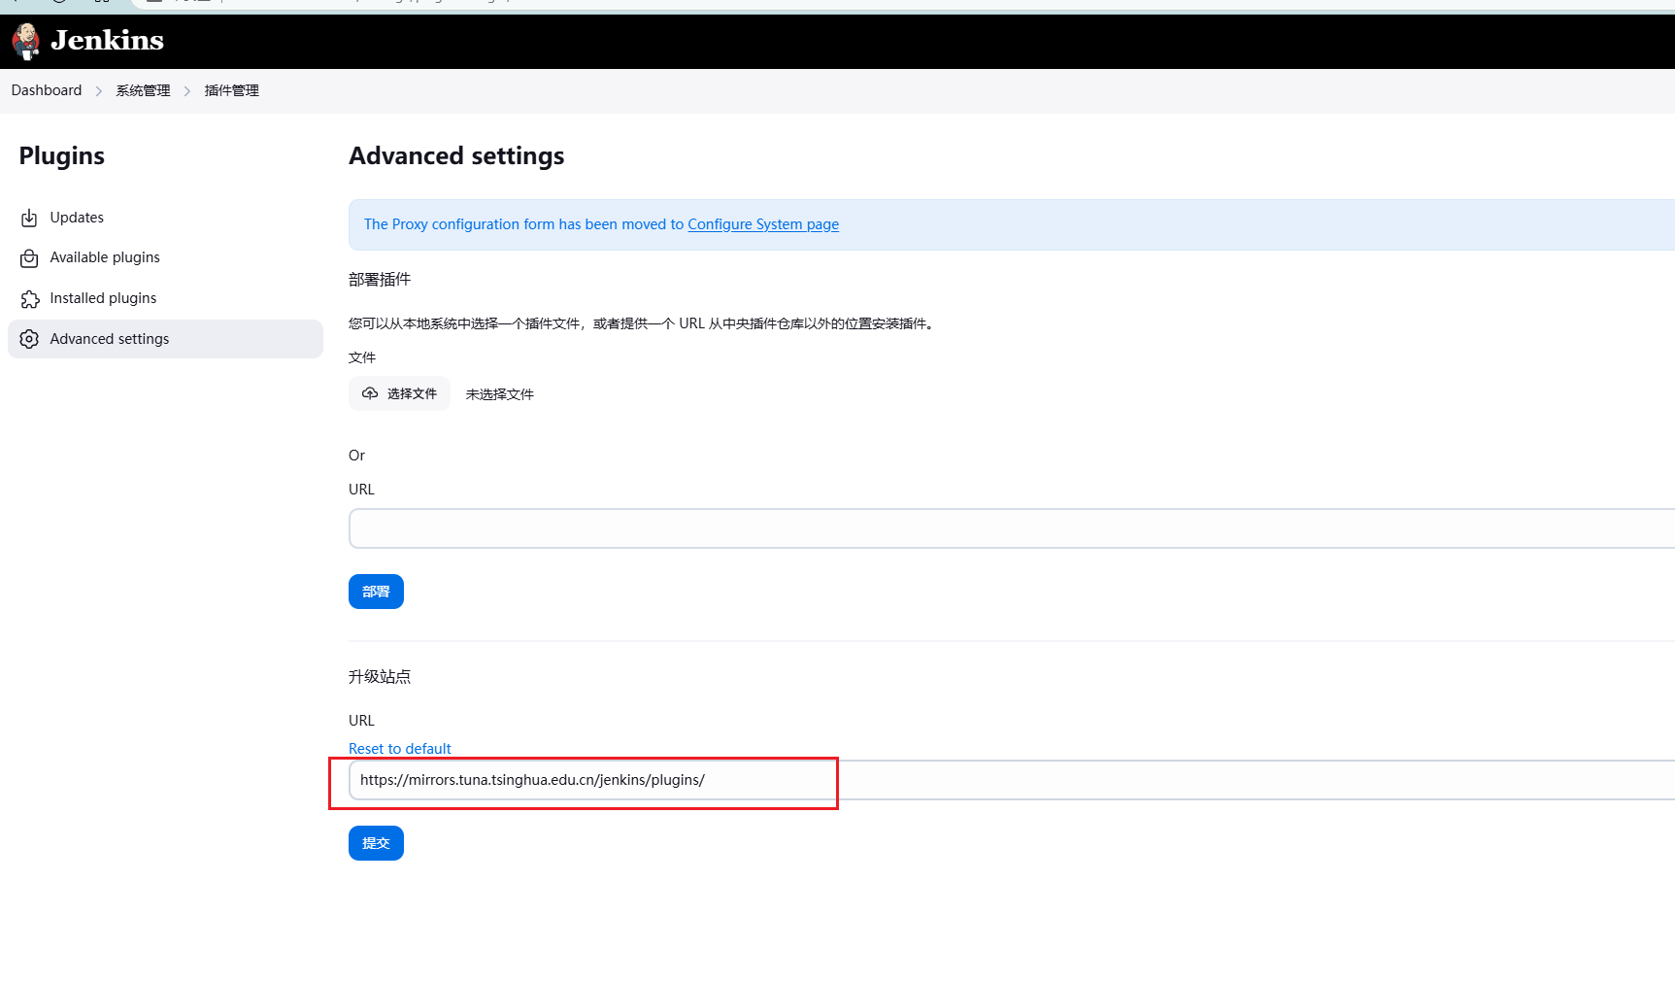Click the Available plugins bag icon
1675x983 pixels.
[30, 258]
